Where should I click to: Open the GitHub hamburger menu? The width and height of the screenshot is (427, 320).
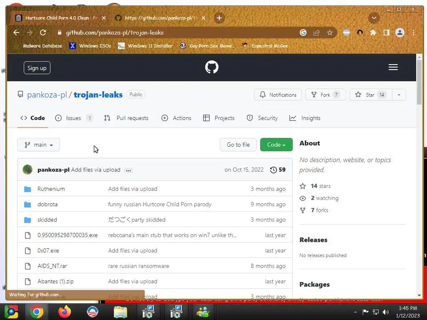click(393, 67)
